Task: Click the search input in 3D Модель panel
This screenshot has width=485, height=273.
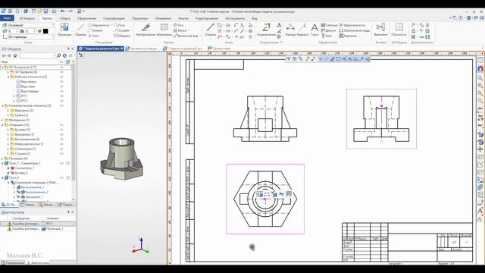Action: (37, 55)
